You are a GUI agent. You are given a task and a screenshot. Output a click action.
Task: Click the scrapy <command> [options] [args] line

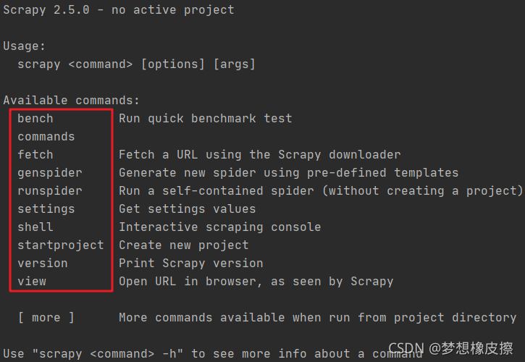tap(137, 64)
